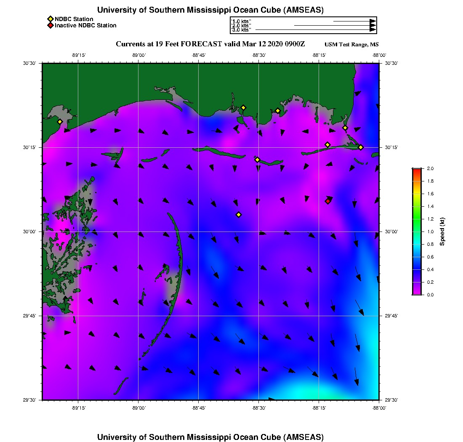Click the magenta bottom of the speed colorbar
This screenshot has width=463, height=442.
pyautogui.click(x=417, y=293)
